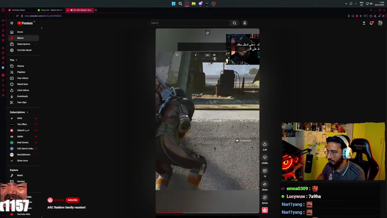
Task: Expand Subscriptions section header arrow
Action: tap(27, 112)
